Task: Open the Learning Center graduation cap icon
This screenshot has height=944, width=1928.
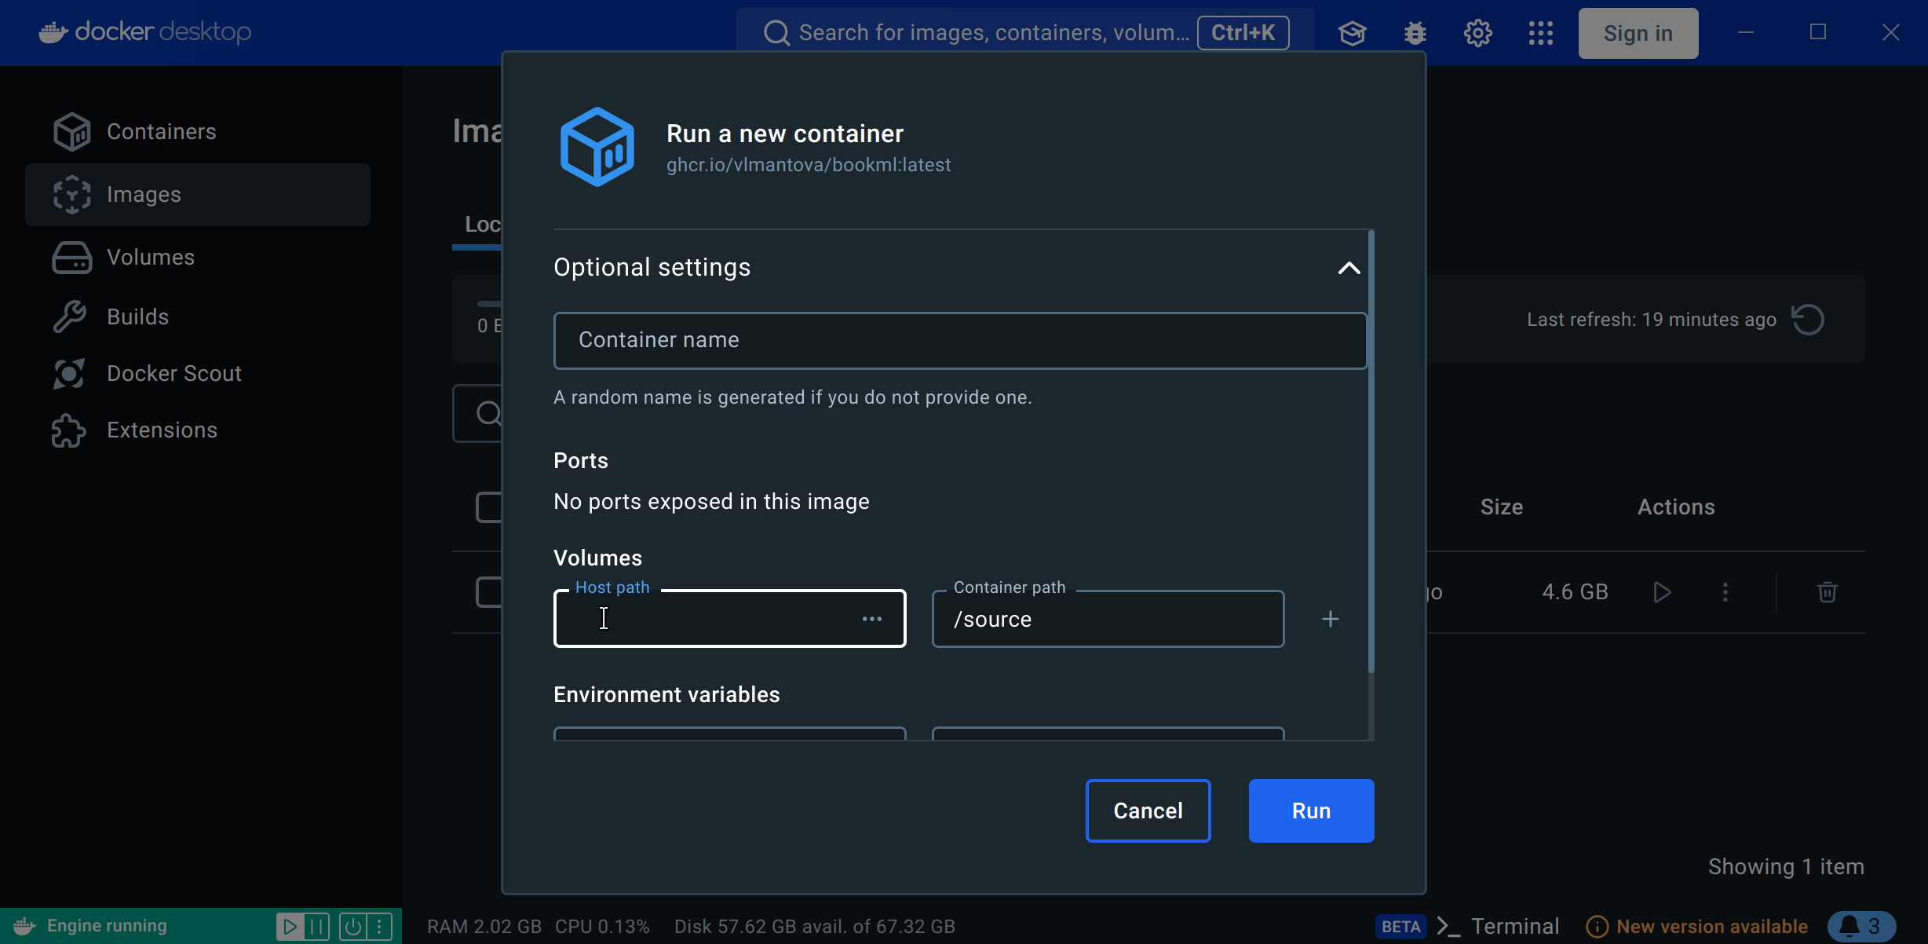Action: [x=1352, y=33]
